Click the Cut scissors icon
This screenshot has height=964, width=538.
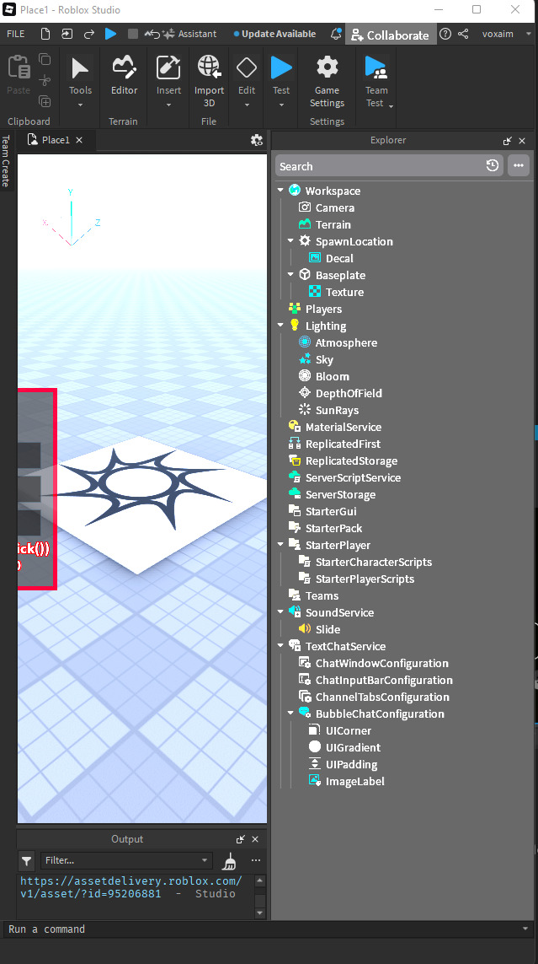(45, 80)
